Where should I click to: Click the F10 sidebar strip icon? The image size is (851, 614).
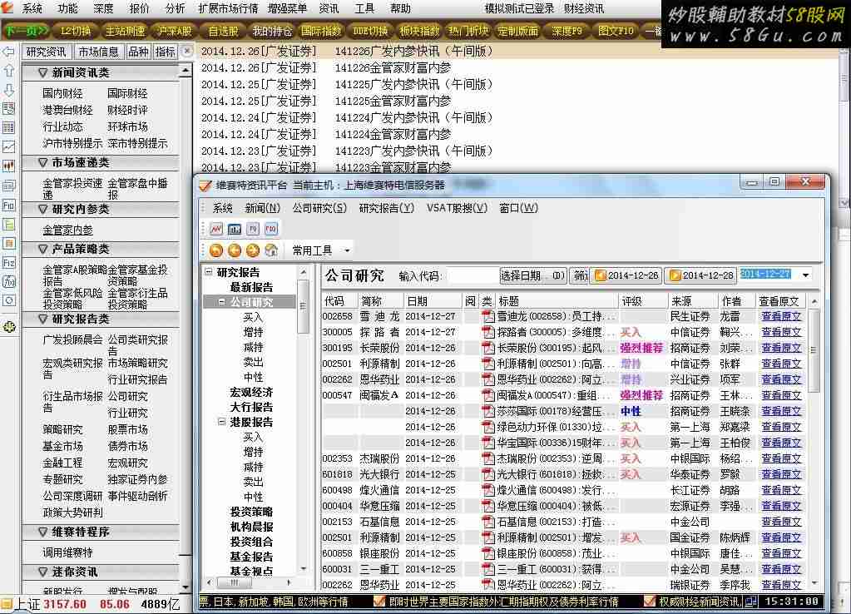[x=8, y=205]
